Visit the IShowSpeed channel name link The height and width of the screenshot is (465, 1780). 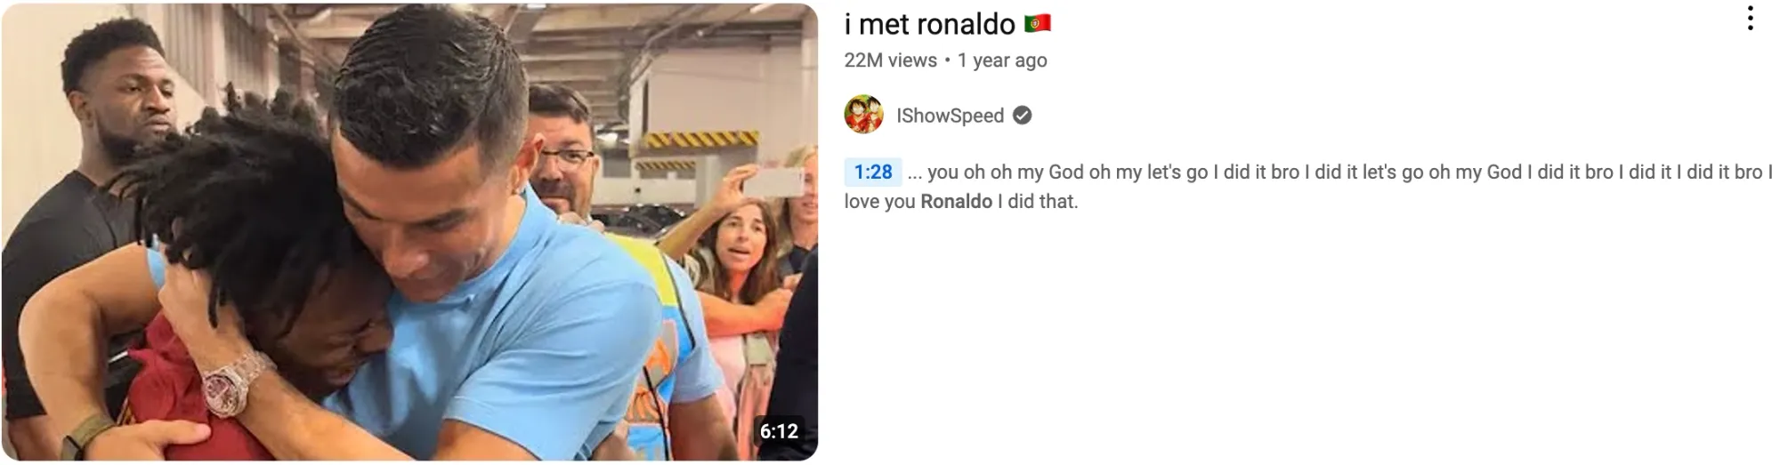tap(950, 116)
